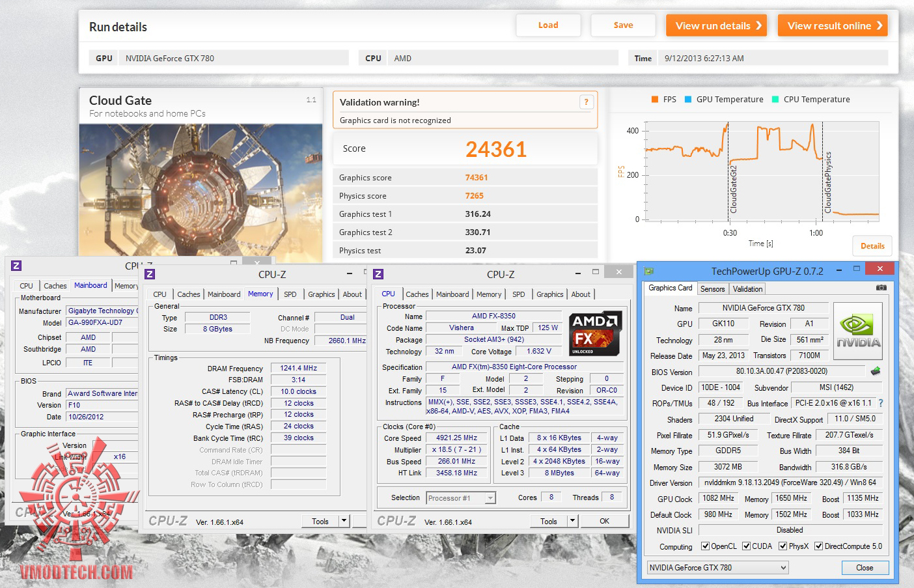Switch to the Validation tab in GPU-Z
The image size is (914, 588).
[747, 289]
